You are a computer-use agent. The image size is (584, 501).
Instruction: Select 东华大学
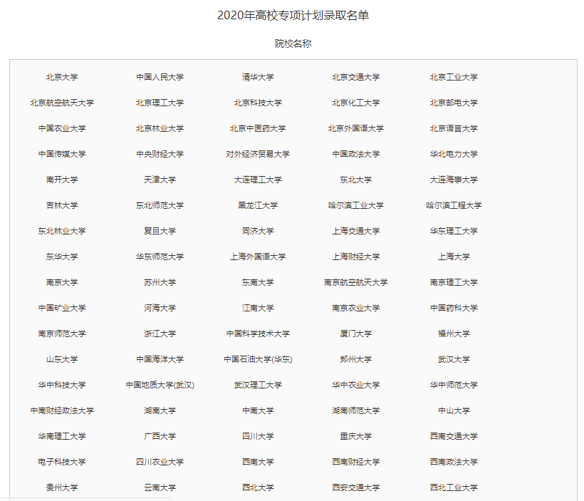click(x=62, y=257)
